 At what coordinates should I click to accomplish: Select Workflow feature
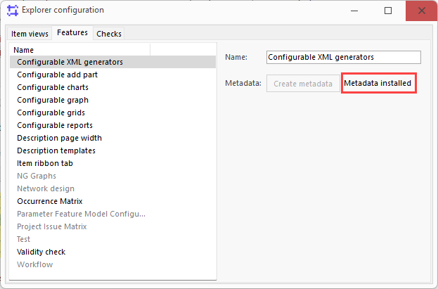coord(113,264)
